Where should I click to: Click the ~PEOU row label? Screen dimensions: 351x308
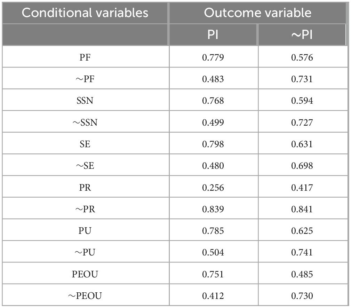point(85,296)
